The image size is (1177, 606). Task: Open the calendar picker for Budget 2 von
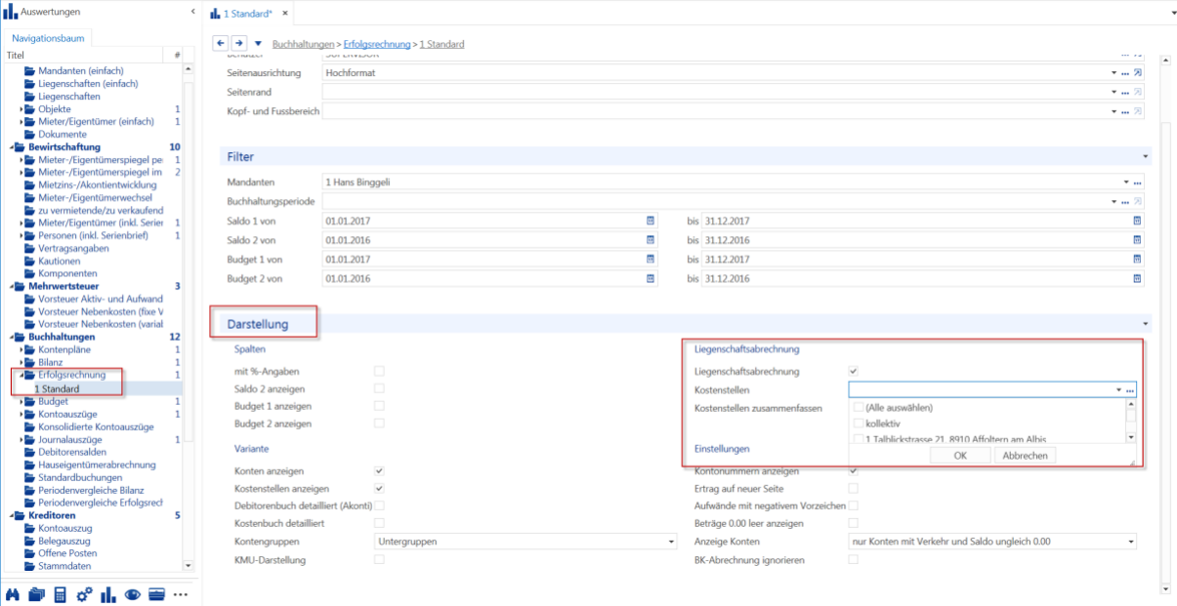click(651, 278)
